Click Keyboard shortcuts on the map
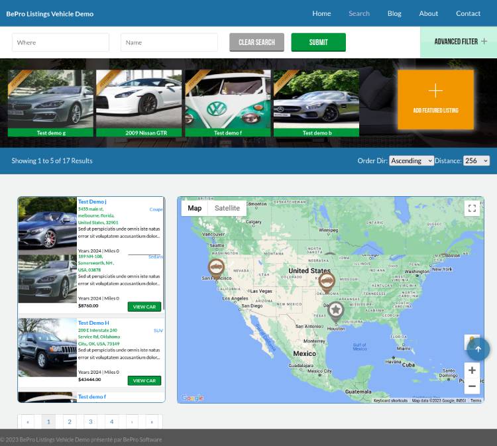The height and width of the screenshot is (446, 497). (390, 401)
